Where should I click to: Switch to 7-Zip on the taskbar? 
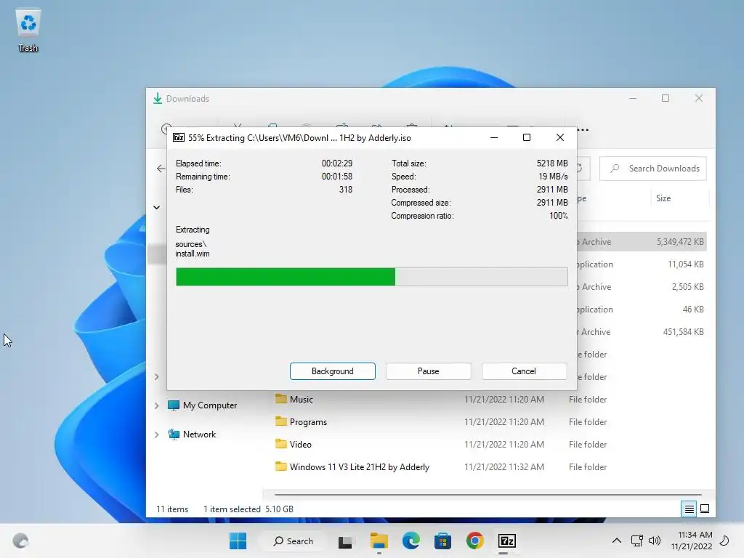[x=506, y=541]
